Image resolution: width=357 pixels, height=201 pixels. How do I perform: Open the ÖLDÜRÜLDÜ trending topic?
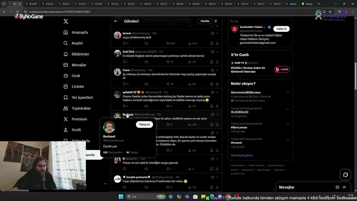pos(240,112)
